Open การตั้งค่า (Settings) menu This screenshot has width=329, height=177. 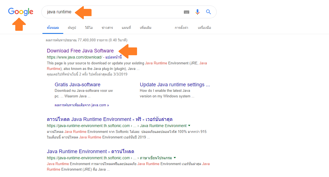coord(181,28)
